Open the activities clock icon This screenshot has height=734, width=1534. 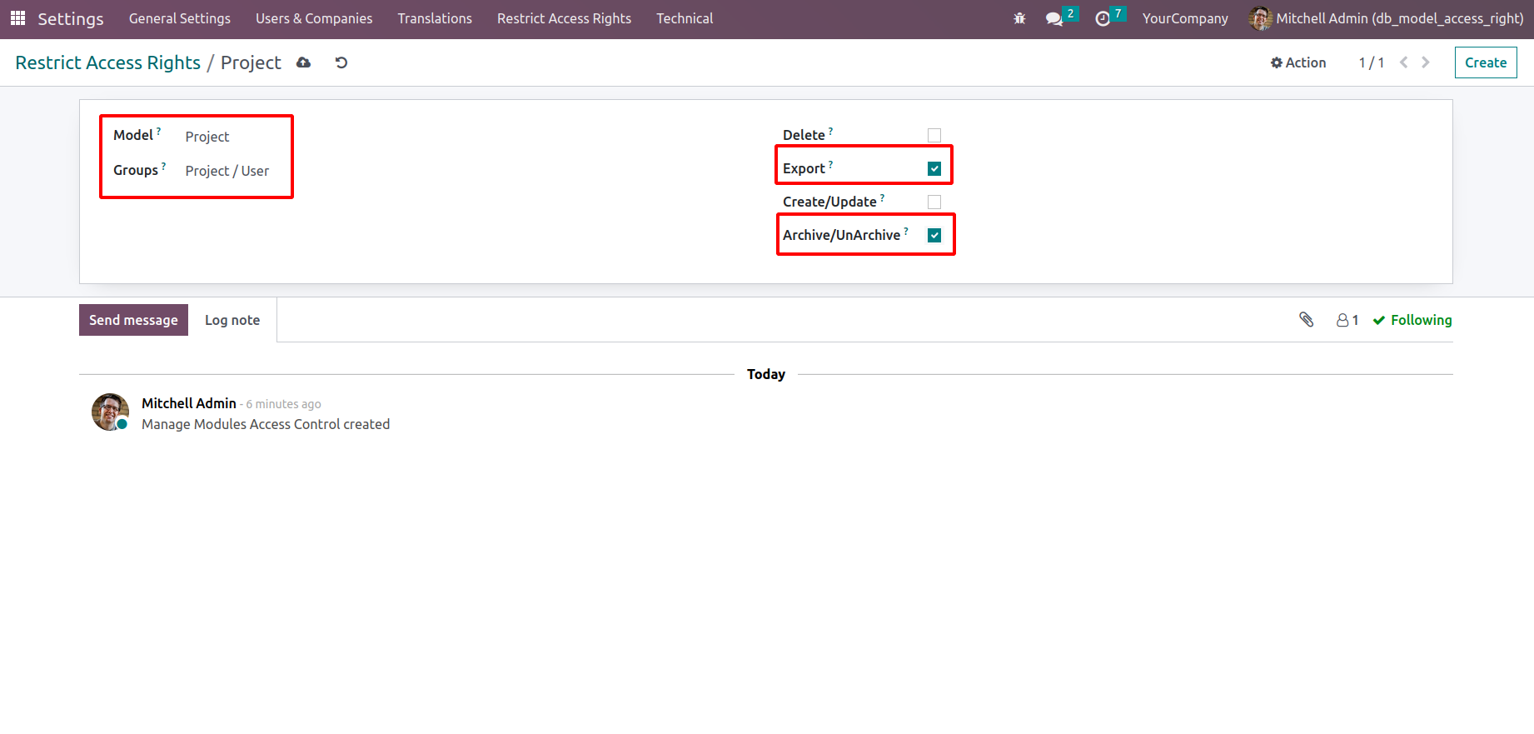1103,18
